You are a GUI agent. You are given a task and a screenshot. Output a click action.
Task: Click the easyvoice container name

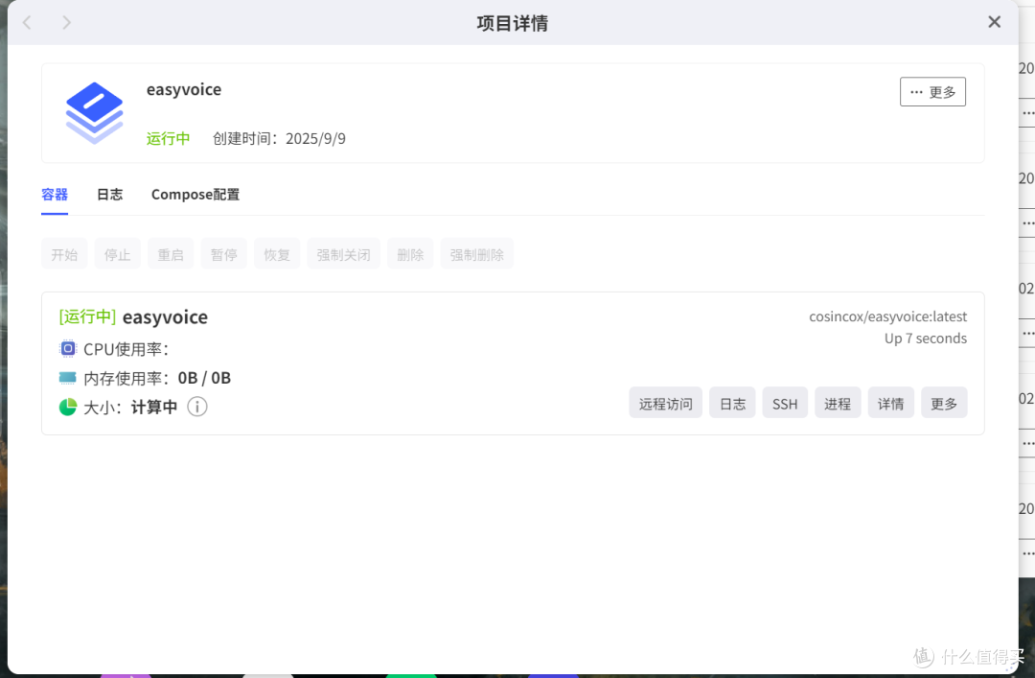click(x=165, y=317)
